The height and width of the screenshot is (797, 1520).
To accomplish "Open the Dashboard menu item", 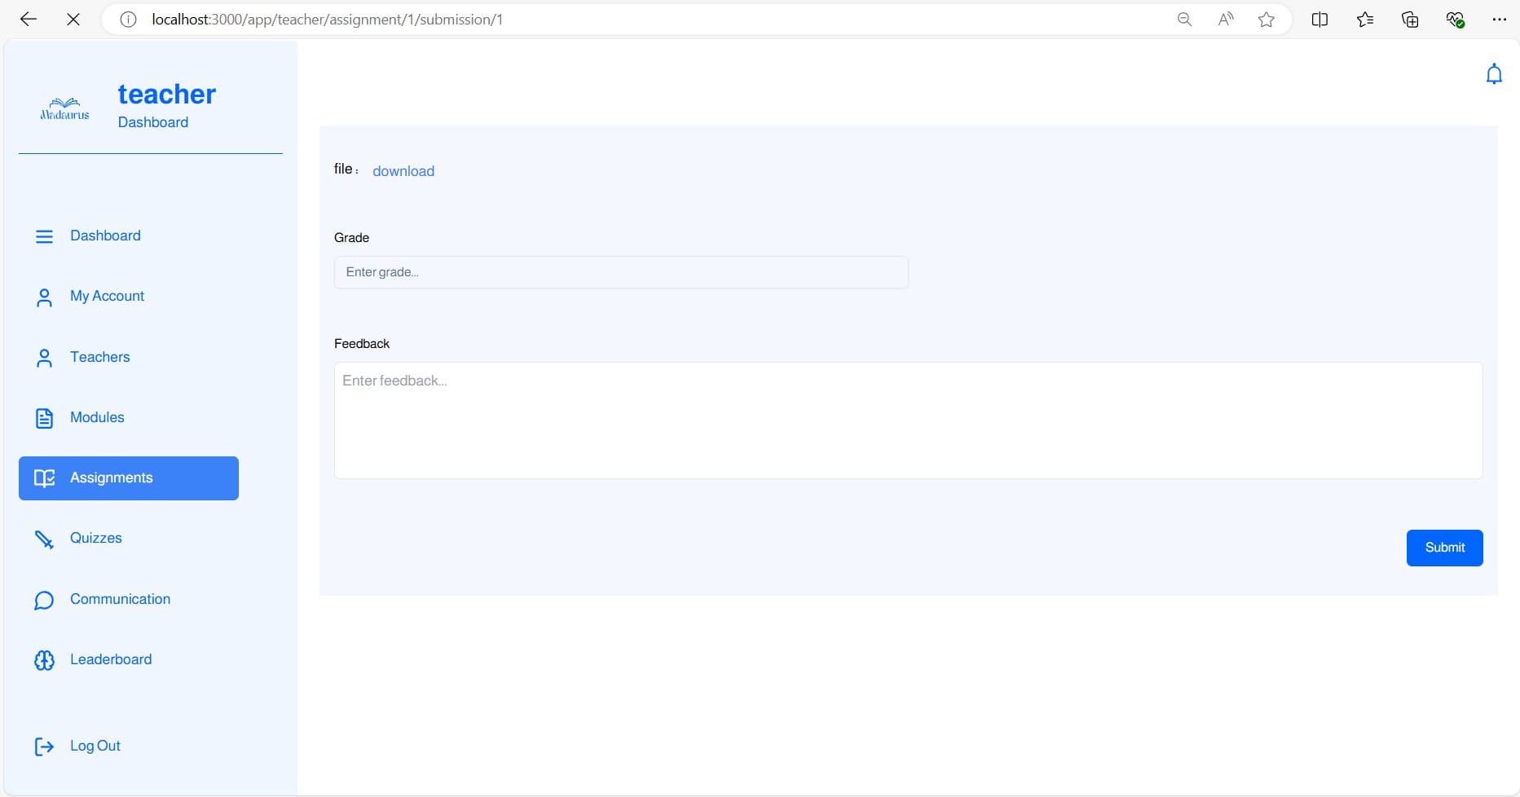I will [105, 236].
